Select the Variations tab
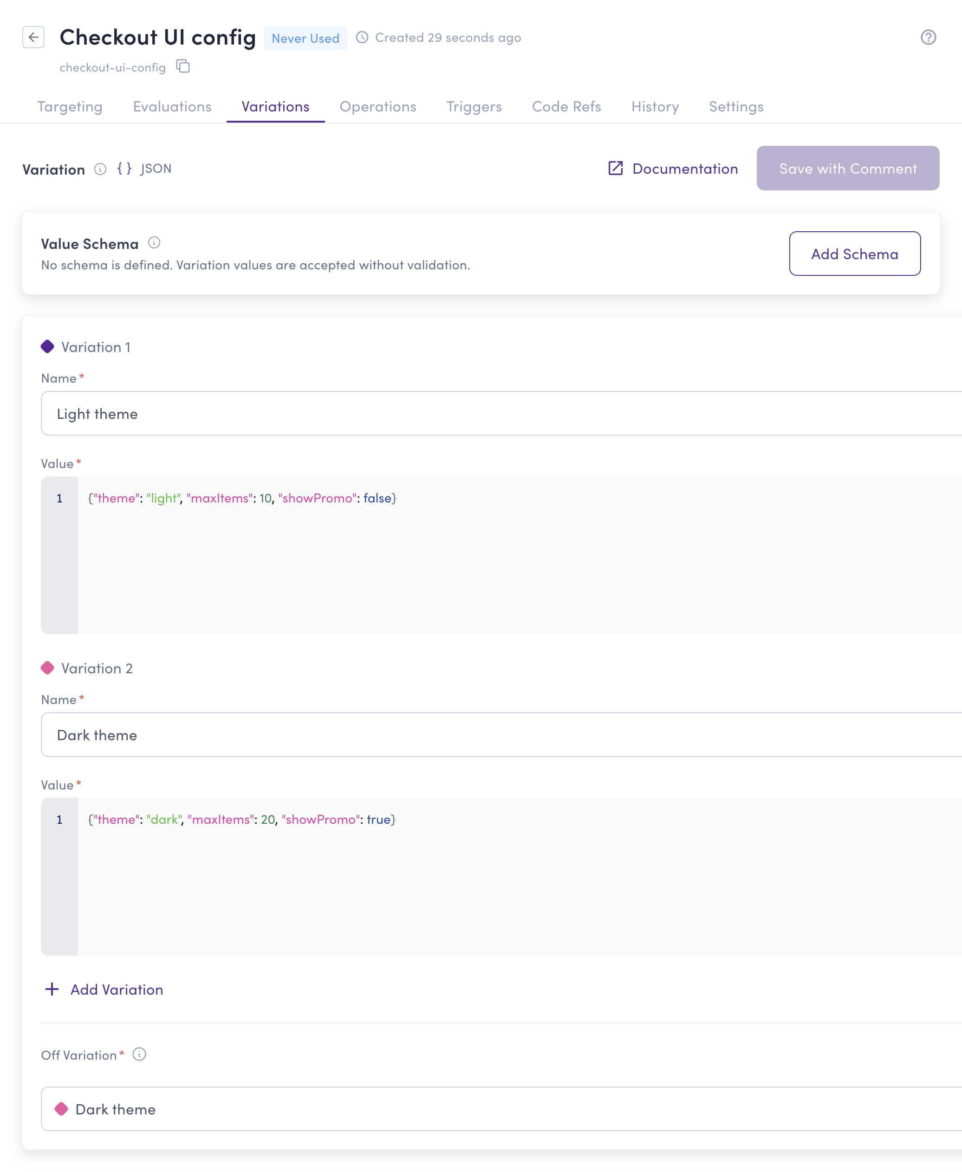The image size is (962, 1172). (x=275, y=106)
